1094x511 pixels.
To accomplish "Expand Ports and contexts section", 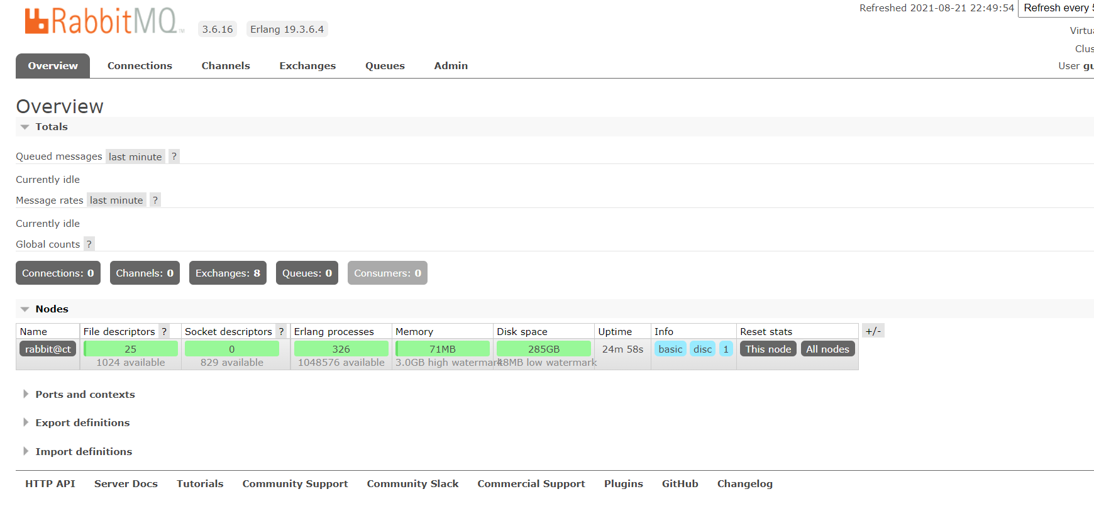I will (79, 394).
